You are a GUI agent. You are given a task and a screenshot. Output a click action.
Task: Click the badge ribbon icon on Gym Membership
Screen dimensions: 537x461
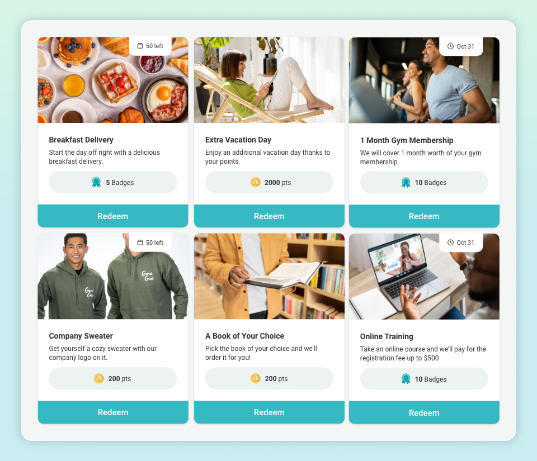click(x=406, y=183)
